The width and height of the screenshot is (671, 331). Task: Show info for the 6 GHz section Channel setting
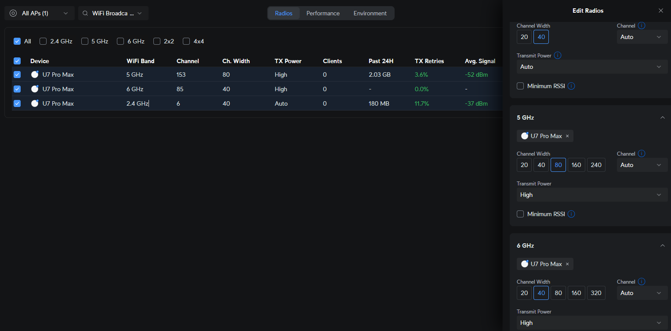(x=642, y=282)
